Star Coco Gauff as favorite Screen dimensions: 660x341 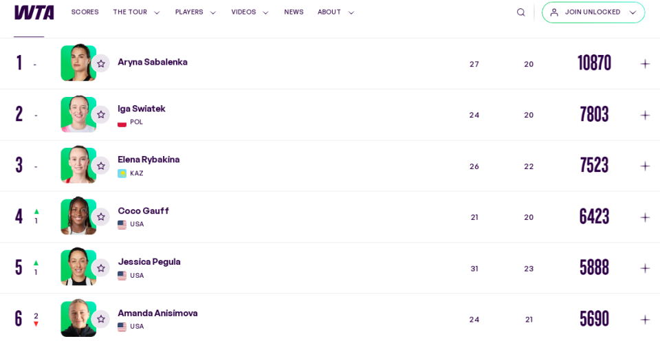point(101,217)
